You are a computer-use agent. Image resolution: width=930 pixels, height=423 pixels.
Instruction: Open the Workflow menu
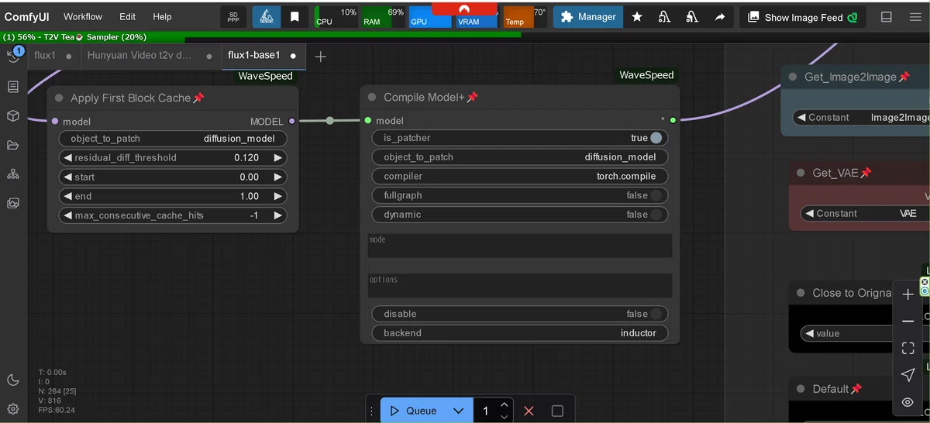tap(83, 16)
